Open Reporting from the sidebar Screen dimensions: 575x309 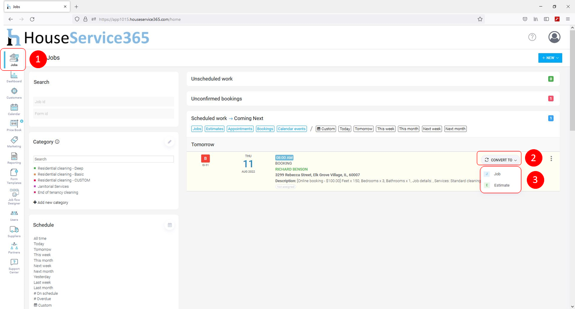14,159
